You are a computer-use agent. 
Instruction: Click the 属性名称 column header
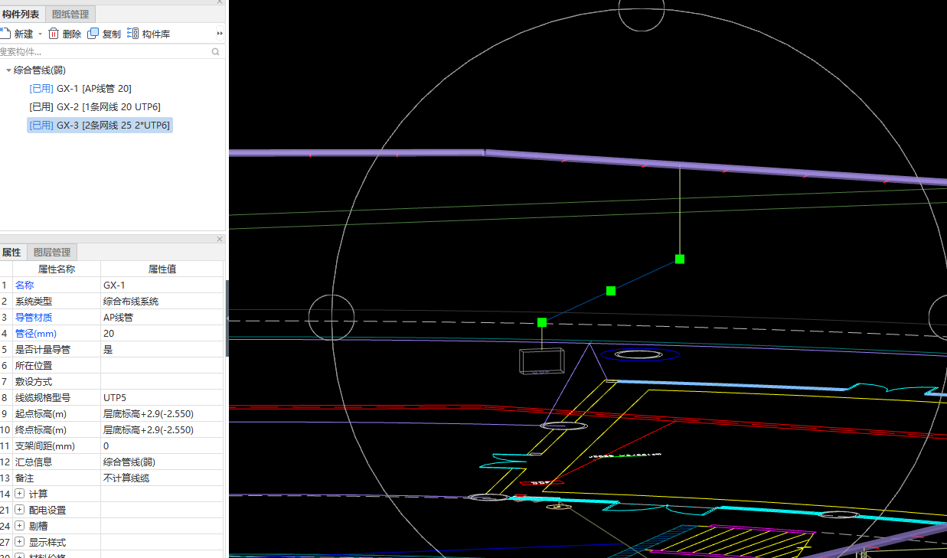(57, 269)
